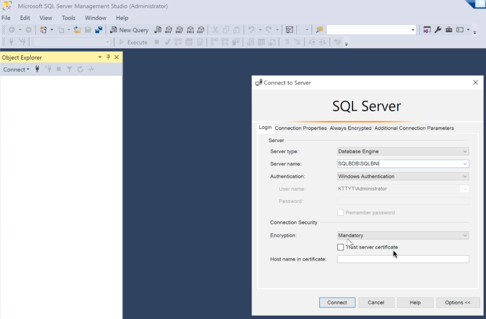Open the View menu
Viewport: 486px width, 319px height.
click(46, 18)
